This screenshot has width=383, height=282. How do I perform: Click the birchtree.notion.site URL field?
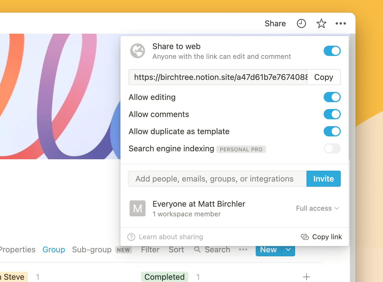coord(218,77)
